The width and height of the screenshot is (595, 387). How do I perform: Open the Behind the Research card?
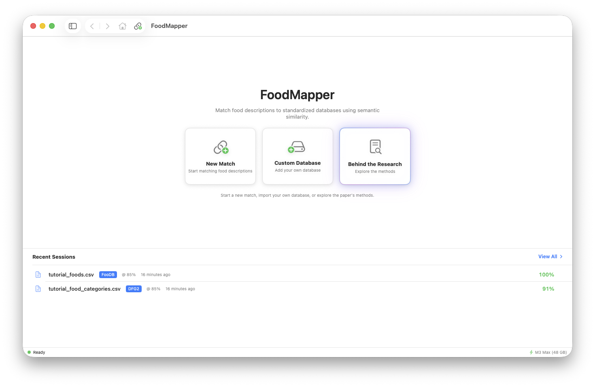[x=375, y=156]
